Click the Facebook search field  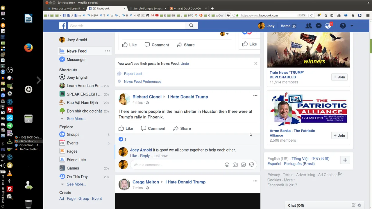point(127,26)
